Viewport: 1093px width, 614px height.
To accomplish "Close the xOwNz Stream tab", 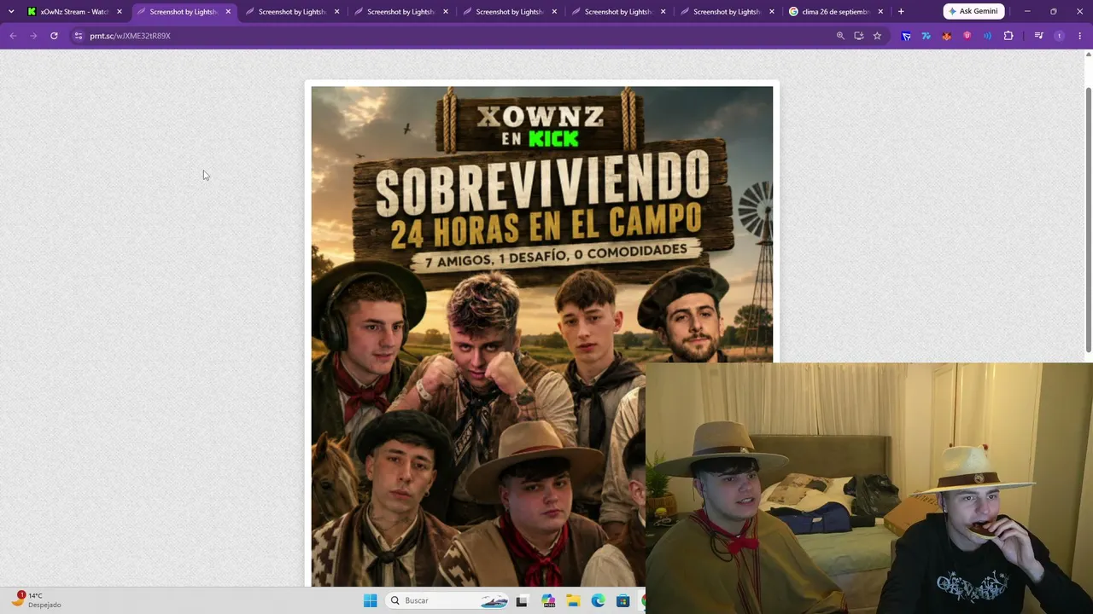I will (x=120, y=12).
